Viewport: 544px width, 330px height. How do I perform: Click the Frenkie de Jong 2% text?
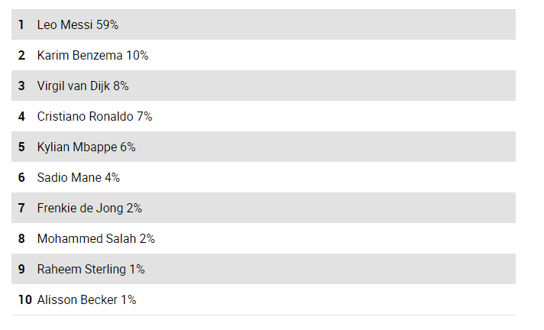click(89, 209)
